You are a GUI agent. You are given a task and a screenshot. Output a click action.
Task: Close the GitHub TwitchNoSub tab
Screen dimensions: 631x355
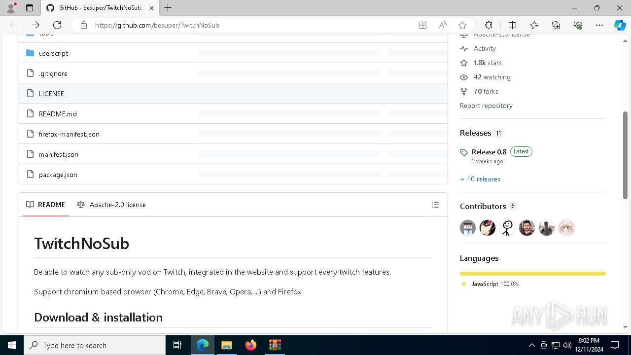151,8
